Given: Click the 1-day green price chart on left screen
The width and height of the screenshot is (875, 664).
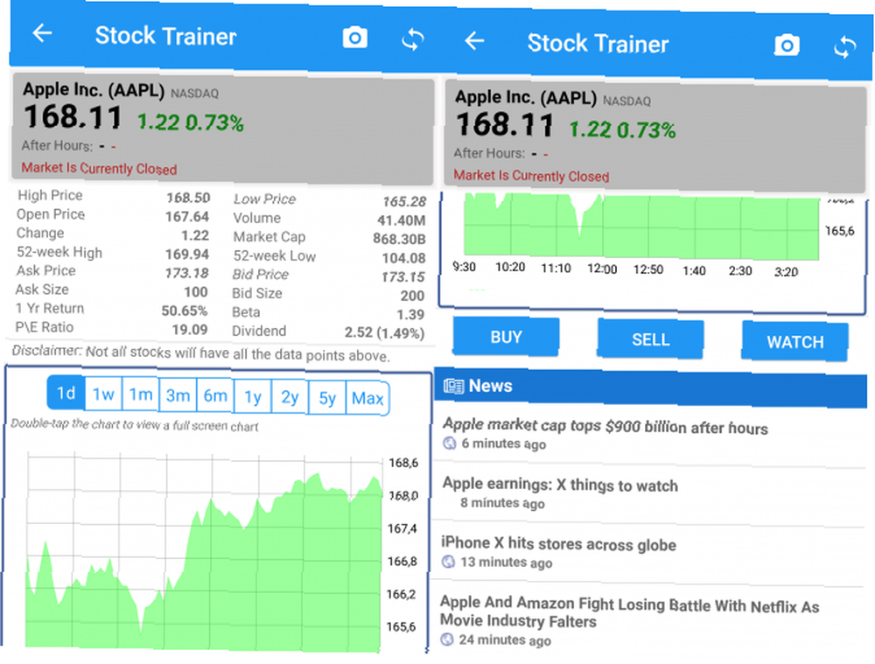Looking at the screenshot, I should (204, 554).
